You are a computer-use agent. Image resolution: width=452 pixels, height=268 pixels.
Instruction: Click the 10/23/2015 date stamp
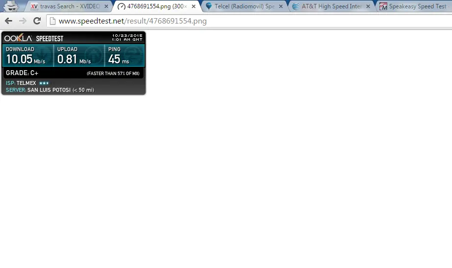coord(127,35)
